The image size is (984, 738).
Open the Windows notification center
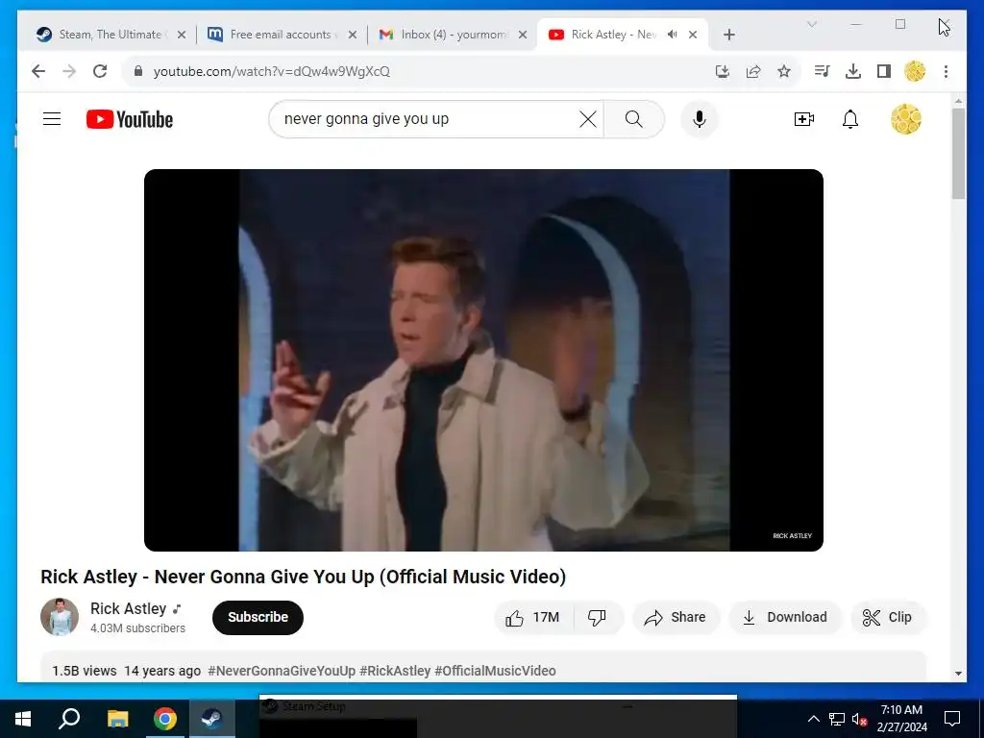point(952,719)
